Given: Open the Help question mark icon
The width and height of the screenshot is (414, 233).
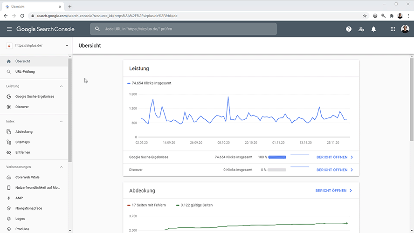Looking at the screenshot, I should pos(349,29).
